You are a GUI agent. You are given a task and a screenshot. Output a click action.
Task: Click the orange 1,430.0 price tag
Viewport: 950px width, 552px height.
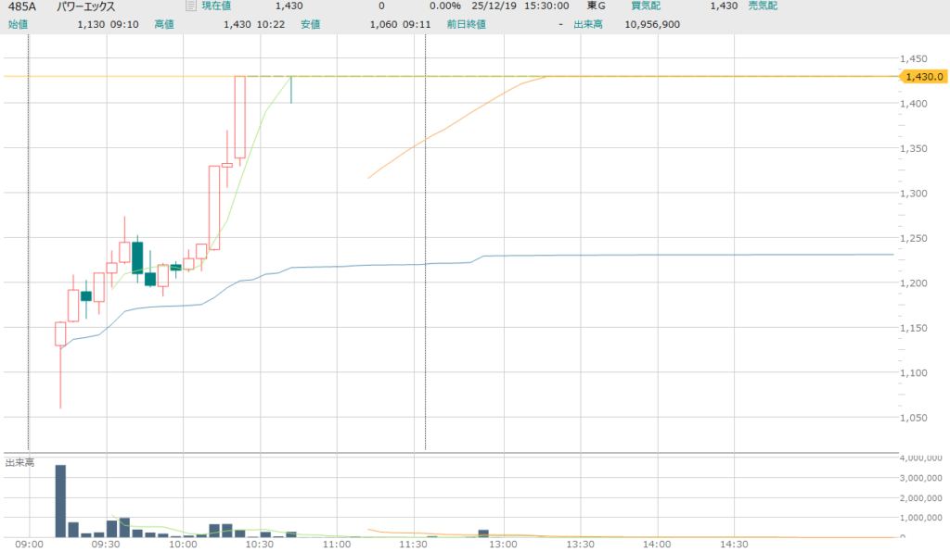click(921, 77)
